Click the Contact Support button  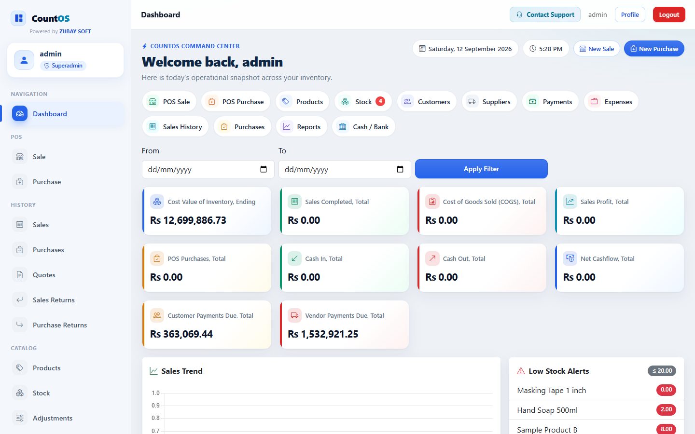(x=545, y=14)
